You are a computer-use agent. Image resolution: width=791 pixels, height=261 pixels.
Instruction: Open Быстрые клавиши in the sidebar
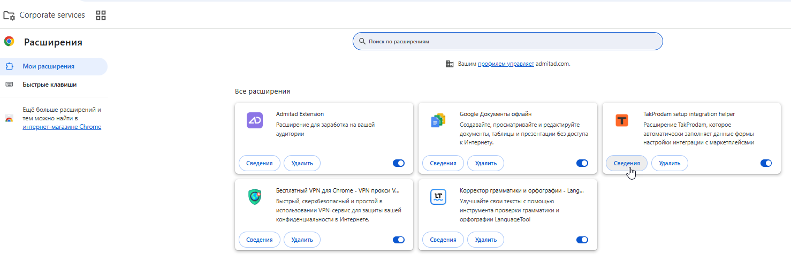(49, 85)
